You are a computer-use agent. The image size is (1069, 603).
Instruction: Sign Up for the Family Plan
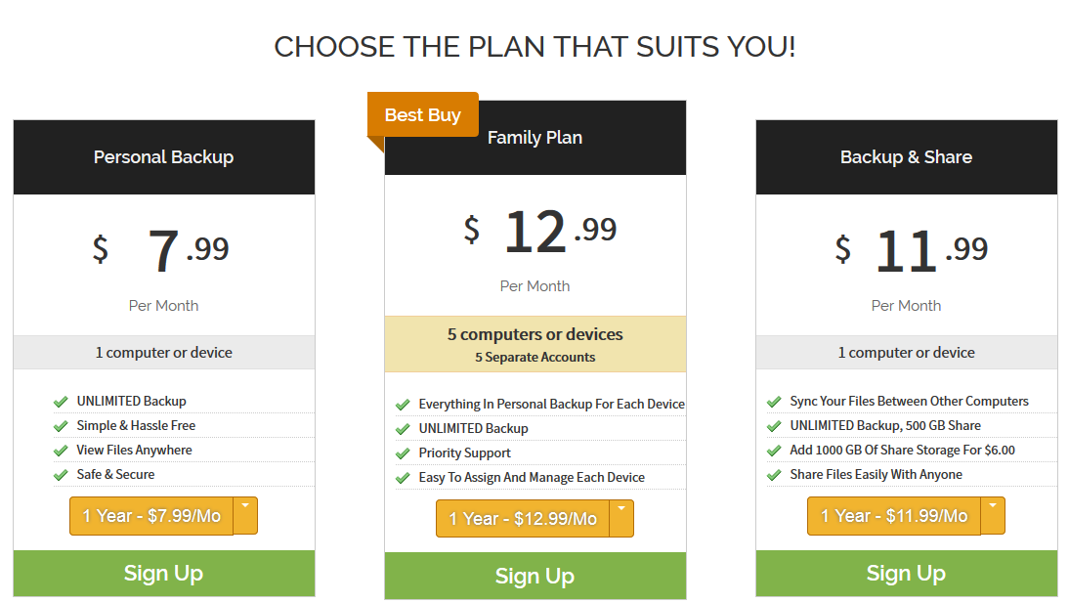click(x=534, y=577)
